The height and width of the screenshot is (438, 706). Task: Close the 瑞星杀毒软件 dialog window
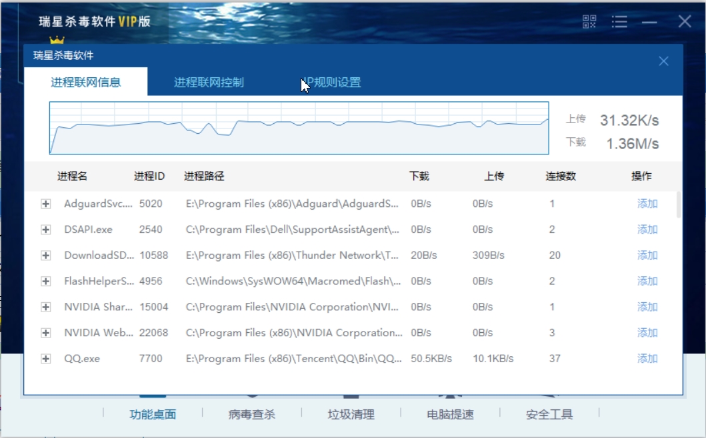(x=663, y=61)
